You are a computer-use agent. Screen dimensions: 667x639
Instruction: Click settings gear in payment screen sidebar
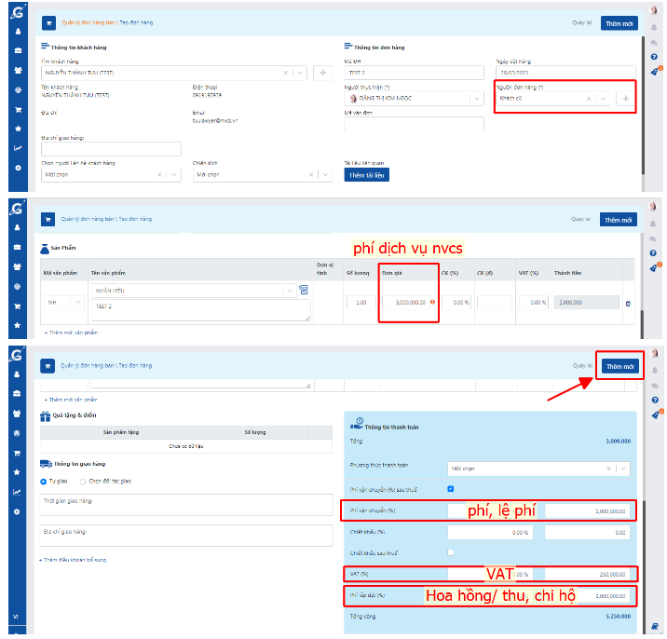click(x=17, y=511)
